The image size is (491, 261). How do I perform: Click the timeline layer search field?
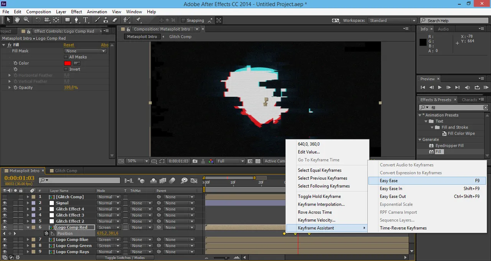pos(79,180)
